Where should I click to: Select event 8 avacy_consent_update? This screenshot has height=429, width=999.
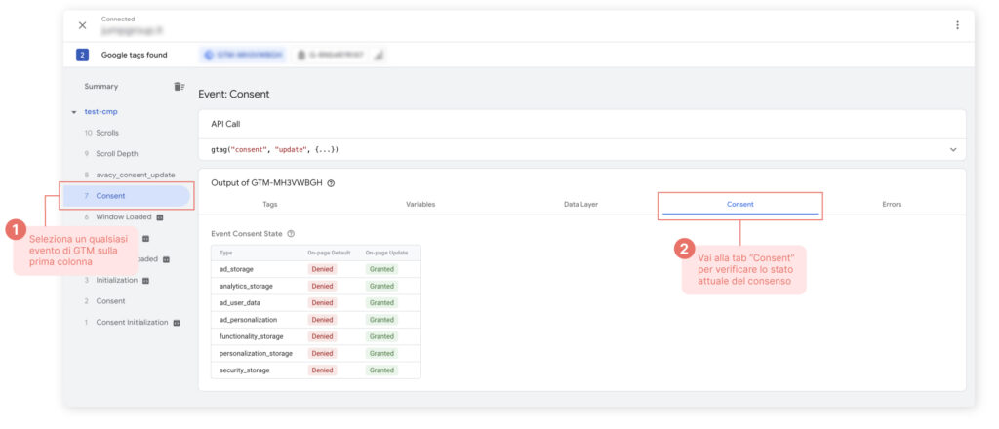(x=130, y=175)
